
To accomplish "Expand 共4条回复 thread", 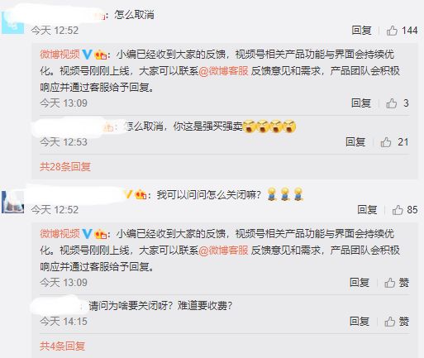I will [62, 346].
